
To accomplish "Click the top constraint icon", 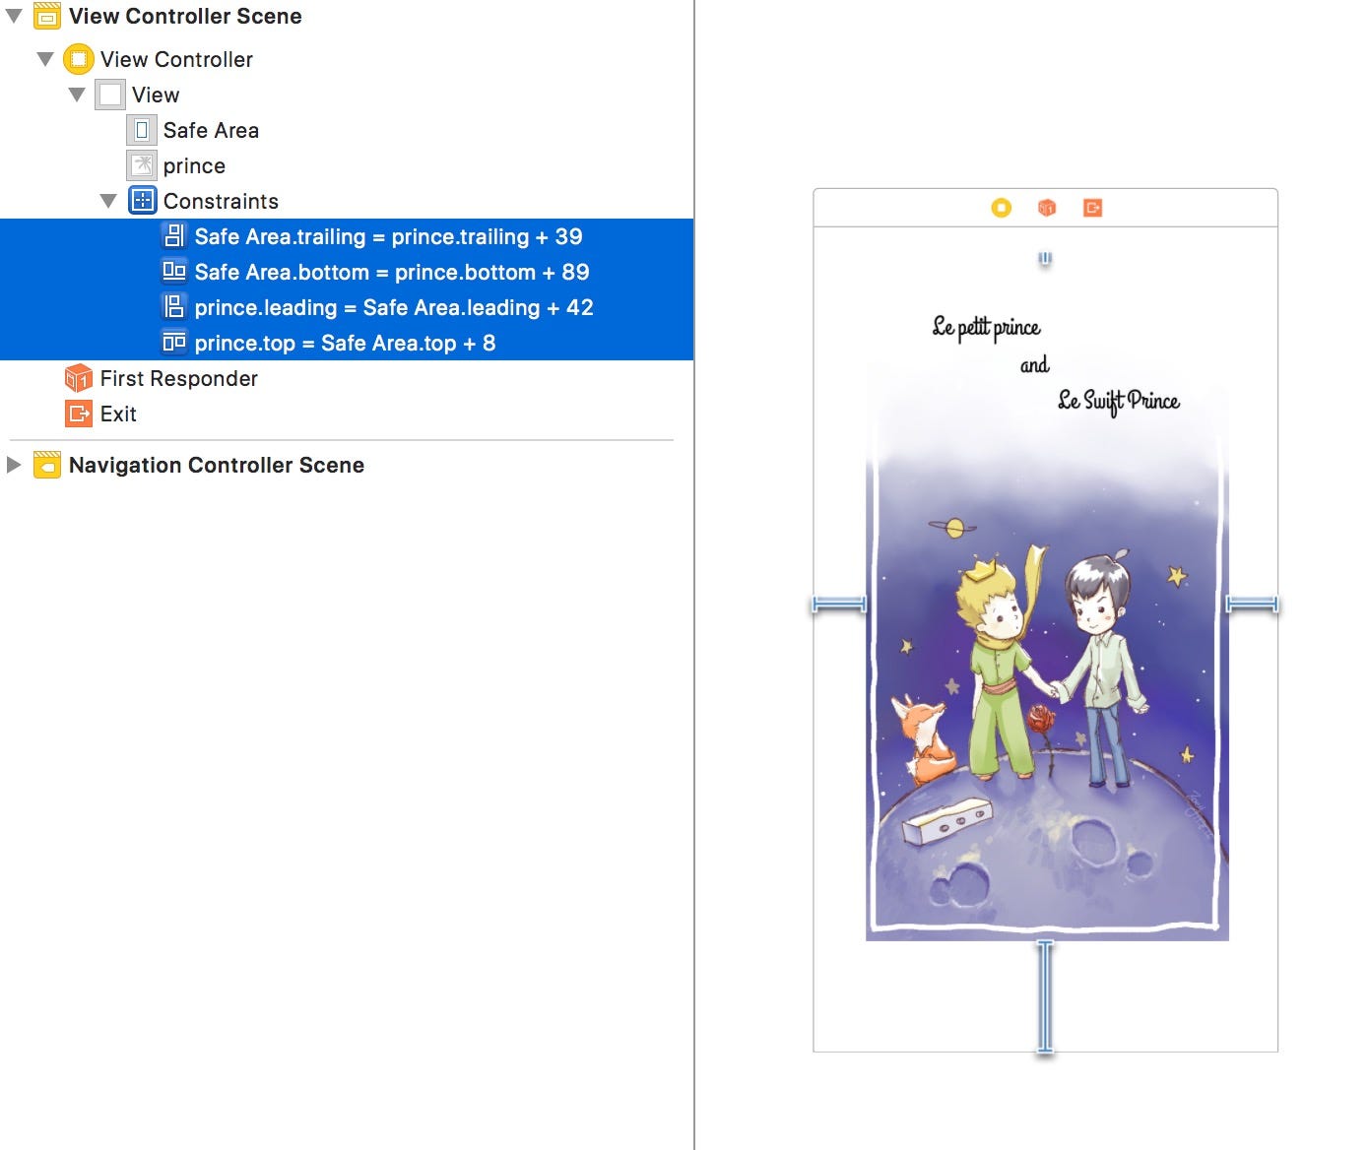I will point(174,343).
